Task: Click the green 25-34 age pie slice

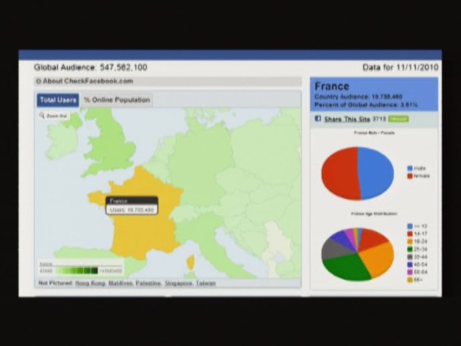Action: coord(347,268)
